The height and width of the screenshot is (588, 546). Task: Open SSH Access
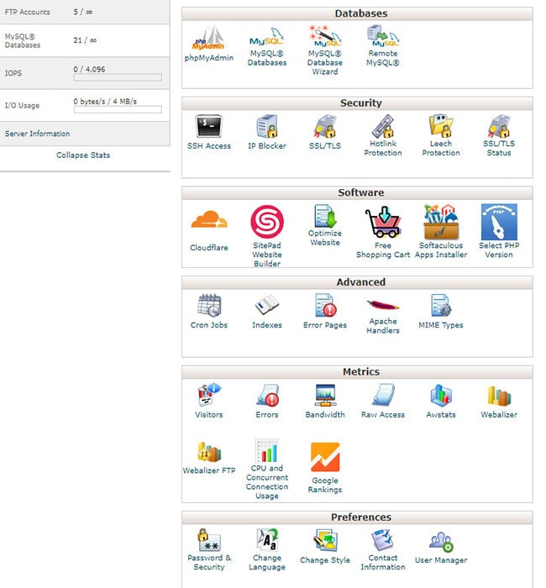click(x=209, y=133)
